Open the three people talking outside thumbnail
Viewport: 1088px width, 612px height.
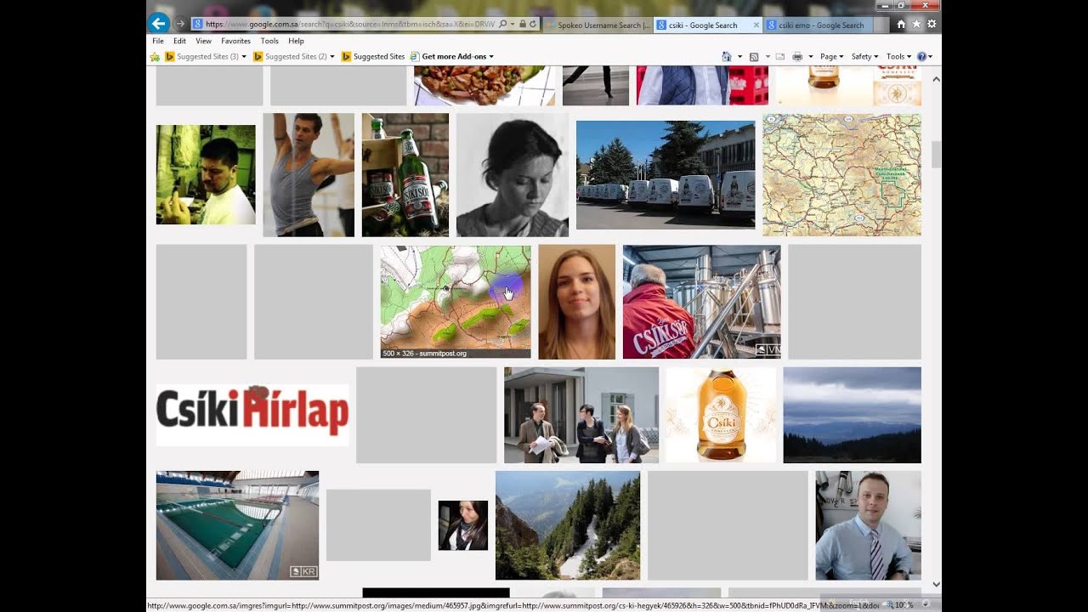[581, 415]
